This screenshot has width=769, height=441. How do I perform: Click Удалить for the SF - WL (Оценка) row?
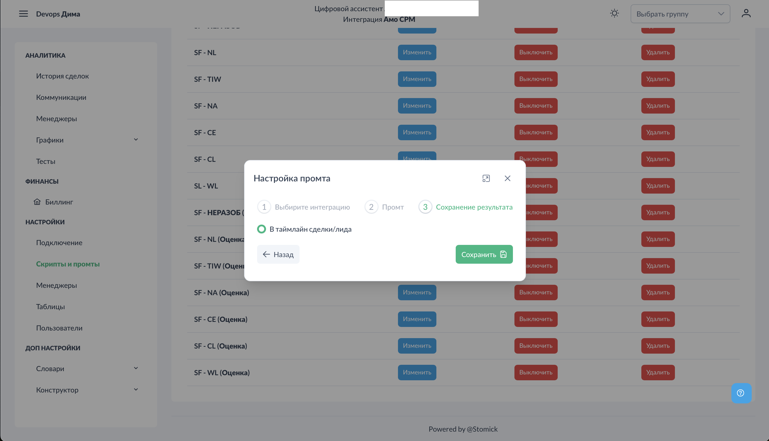[657, 372]
